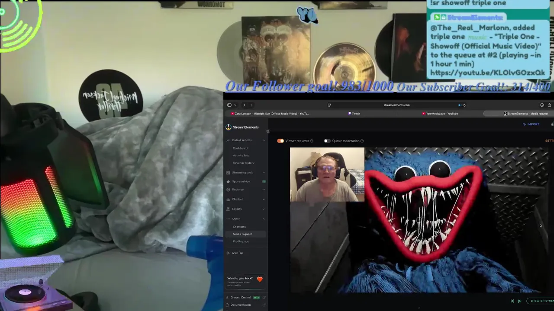Expand the Streaming tools section
The height and width of the screenshot is (311, 554).
264,172
